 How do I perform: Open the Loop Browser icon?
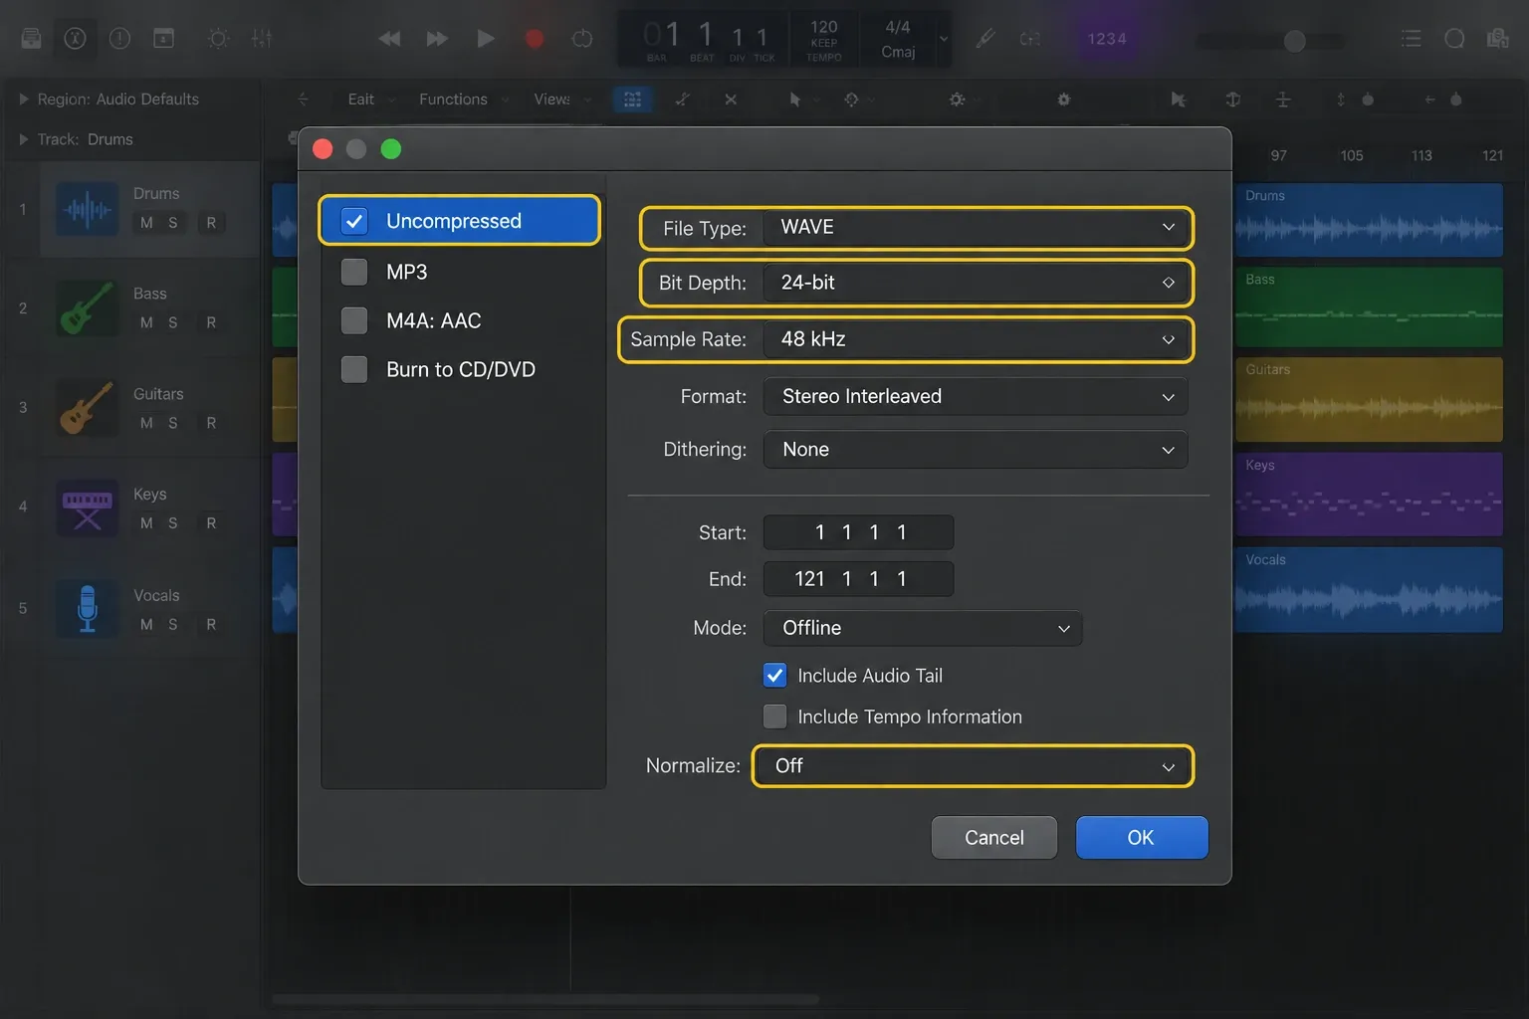click(x=1454, y=39)
